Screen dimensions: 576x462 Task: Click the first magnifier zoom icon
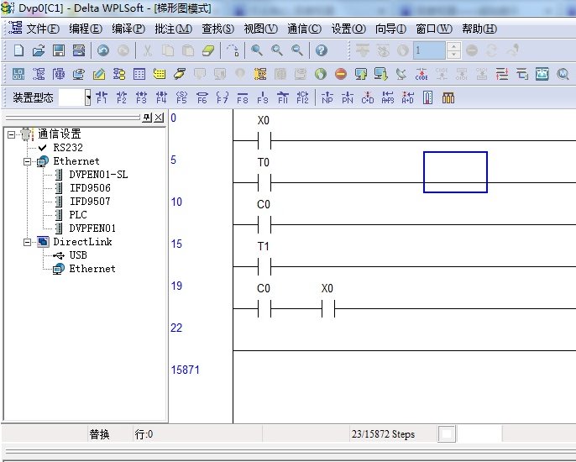pyautogui.click(x=257, y=50)
